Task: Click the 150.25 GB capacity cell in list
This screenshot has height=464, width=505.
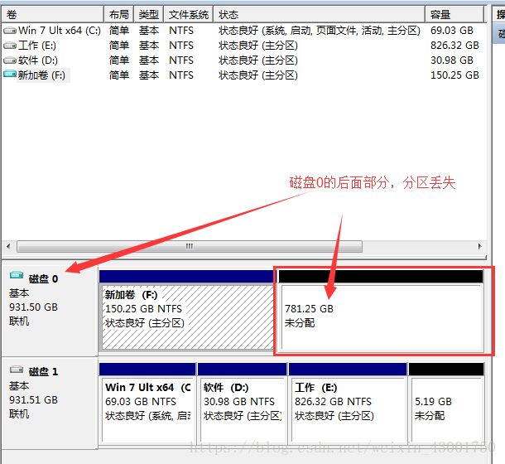Action: click(454, 75)
